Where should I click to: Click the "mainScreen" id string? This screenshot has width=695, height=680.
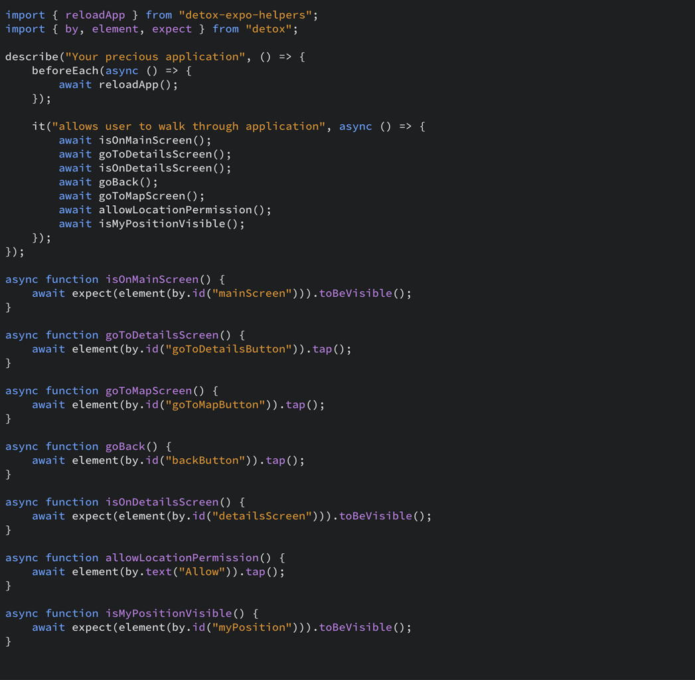[x=252, y=294]
